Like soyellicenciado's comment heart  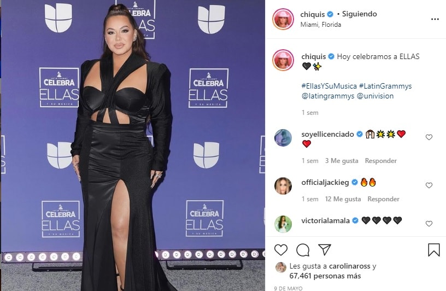click(x=429, y=137)
